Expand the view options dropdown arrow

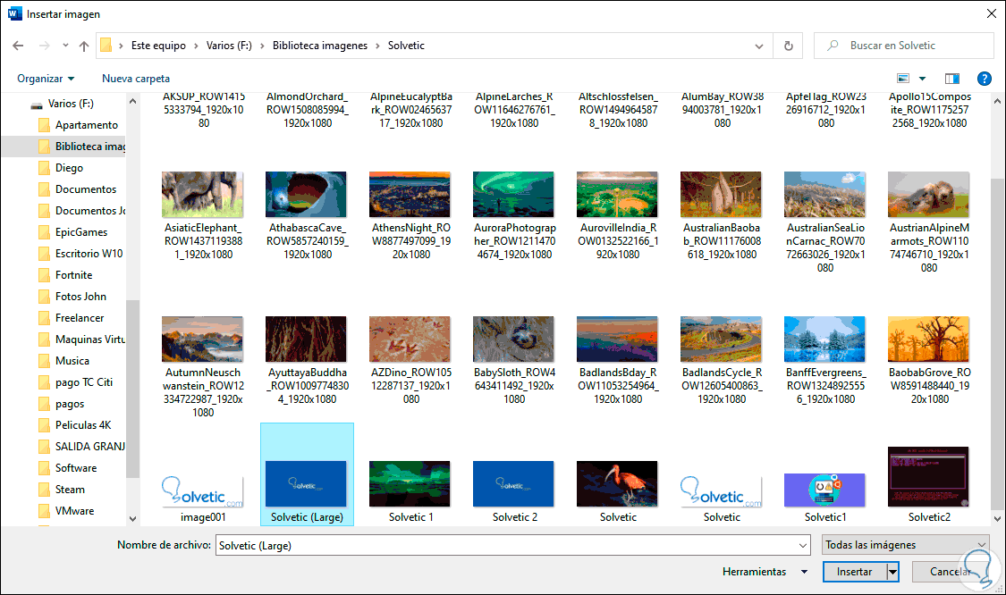tap(923, 79)
